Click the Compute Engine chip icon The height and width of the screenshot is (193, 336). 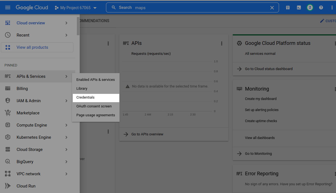coord(8,125)
